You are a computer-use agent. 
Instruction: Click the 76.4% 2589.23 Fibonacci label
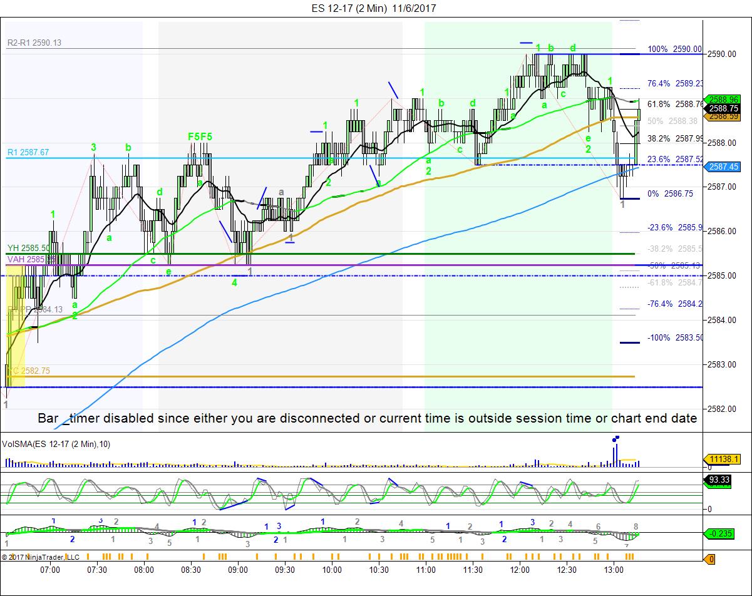(x=674, y=83)
